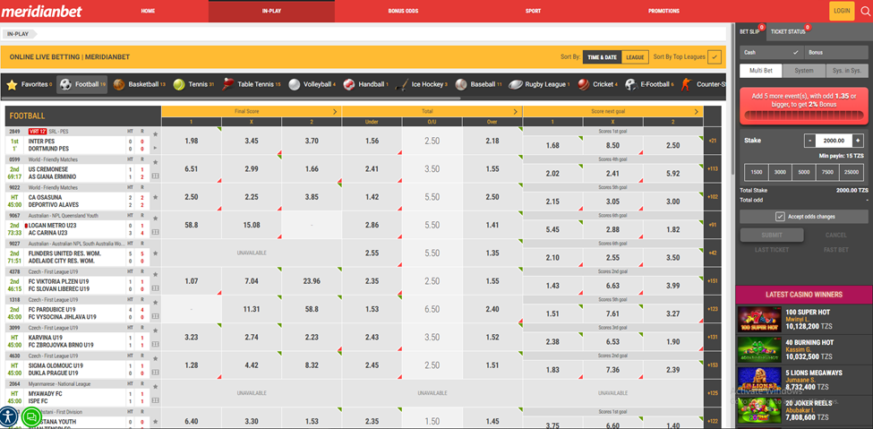
Task: Expand +102 more markets for CA Osasuna
Action: 712,197
